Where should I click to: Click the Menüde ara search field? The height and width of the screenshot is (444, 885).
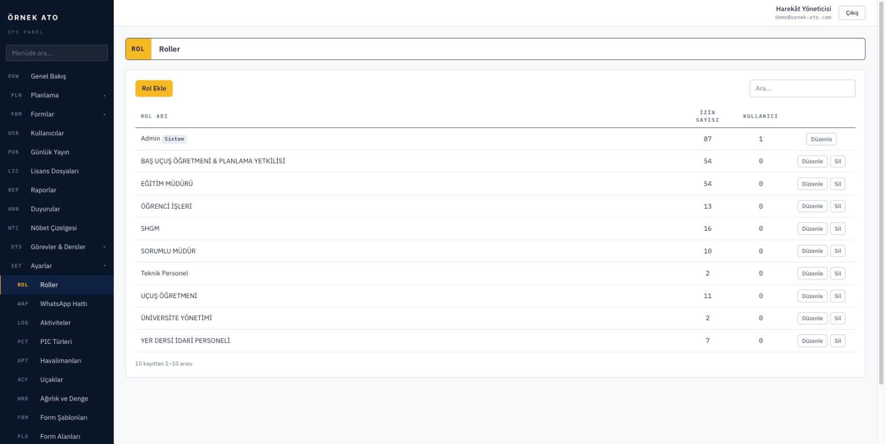coord(57,53)
